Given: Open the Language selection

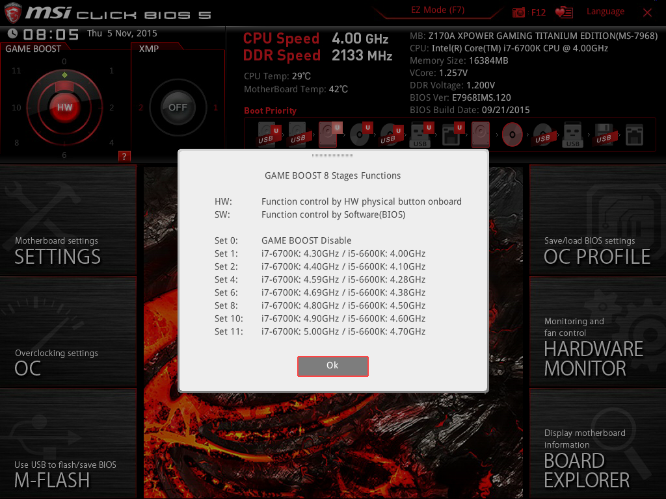Looking at the screenshot, I should 606,12.
